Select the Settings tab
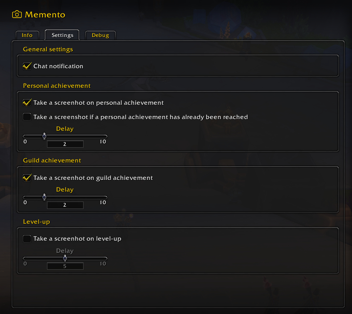Viewport: 352px width, 314px height. coord(62,35)
